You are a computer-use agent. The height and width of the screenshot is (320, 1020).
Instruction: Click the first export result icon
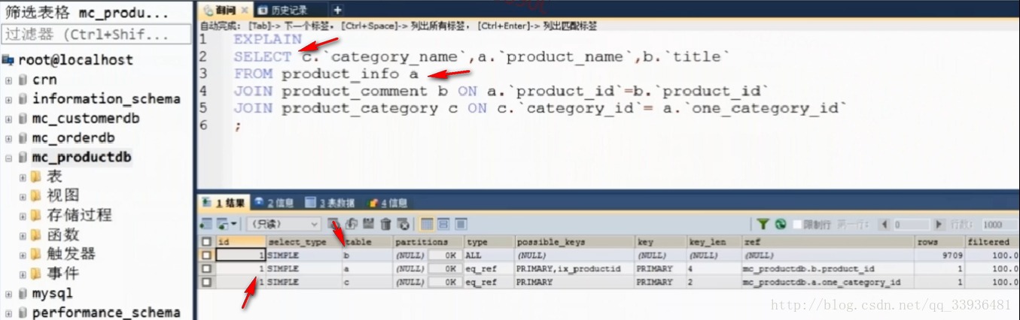(206, 224)
